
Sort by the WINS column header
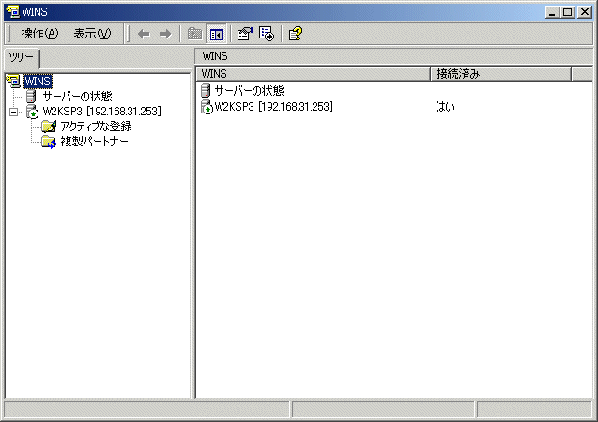pyautogui.click(x=314, y=73)
